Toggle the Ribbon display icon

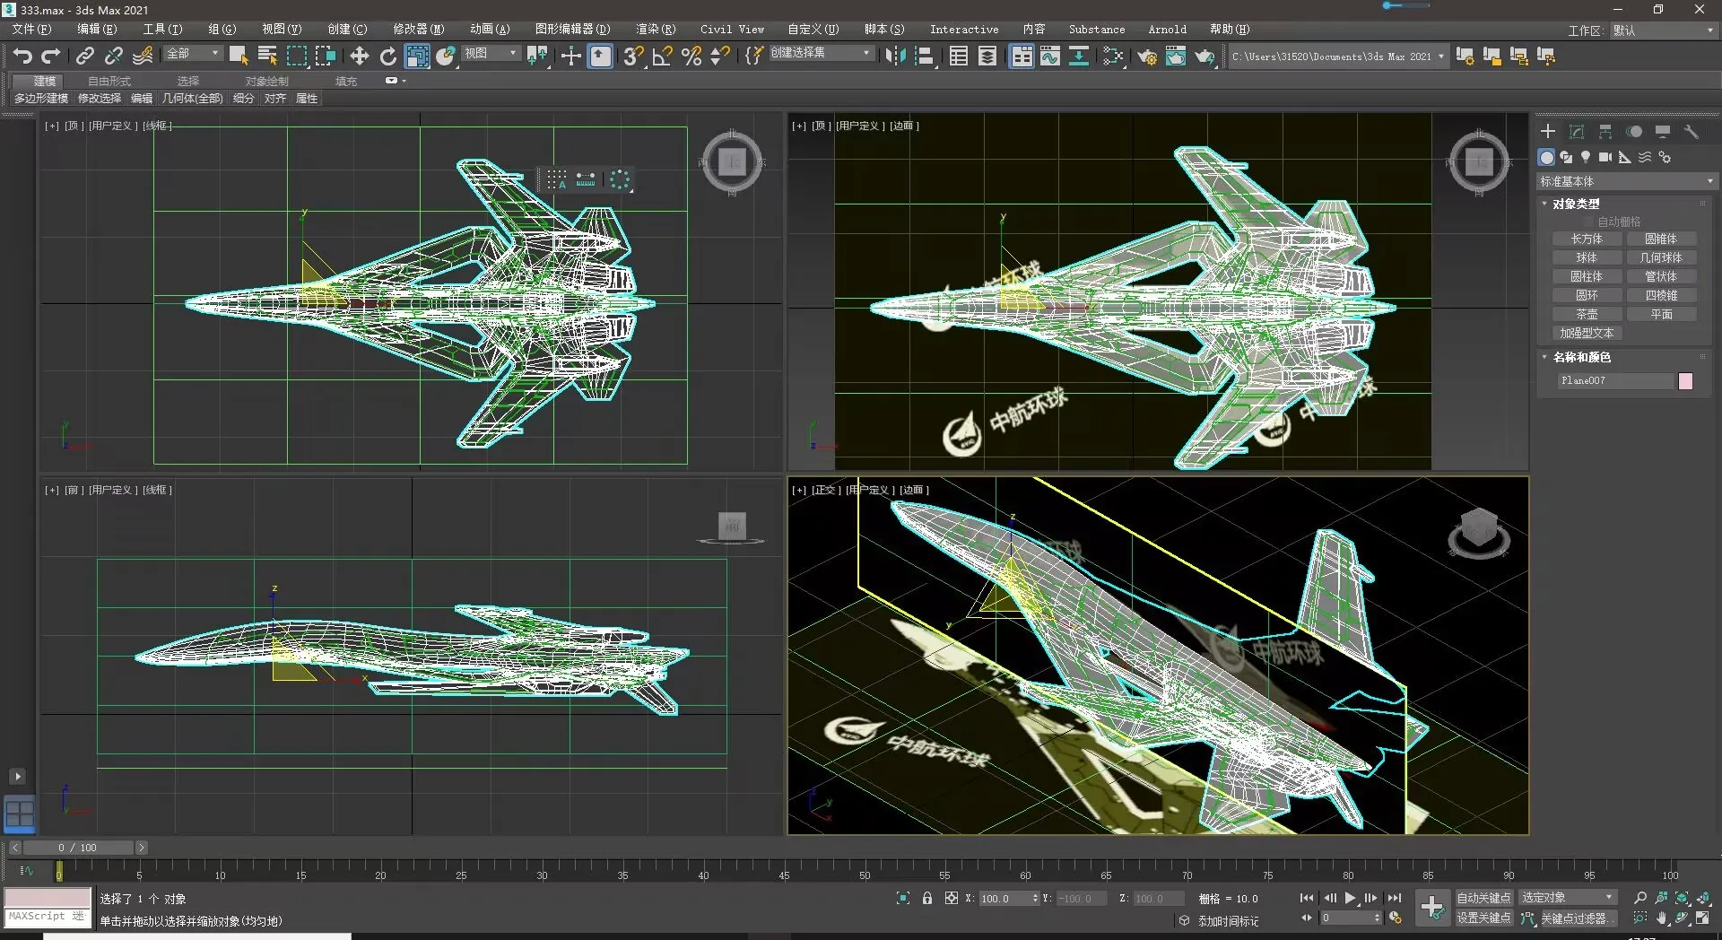(x=1022, y=57)
